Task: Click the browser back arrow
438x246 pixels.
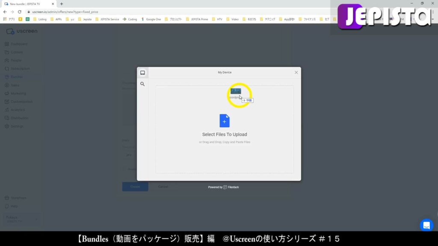Action: pyautogui.click(x=5, y=12)
